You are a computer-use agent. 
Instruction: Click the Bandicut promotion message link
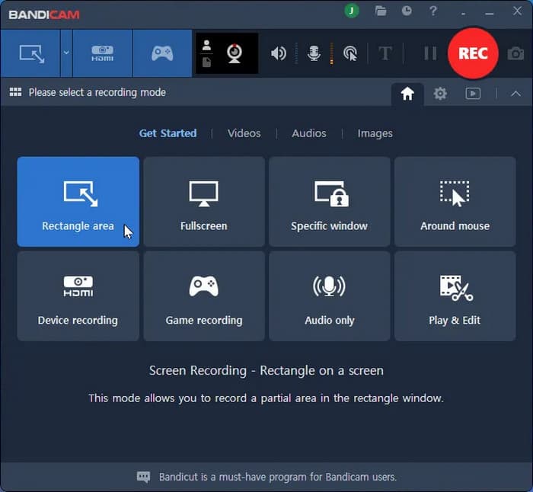278,477
